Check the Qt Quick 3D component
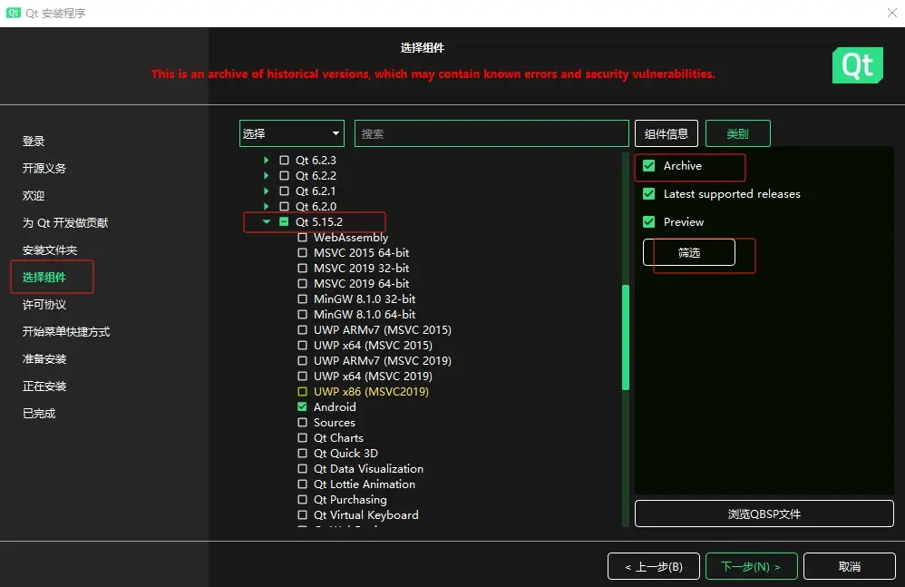Viewport: 905px width, 587px height. coord(302,453)
